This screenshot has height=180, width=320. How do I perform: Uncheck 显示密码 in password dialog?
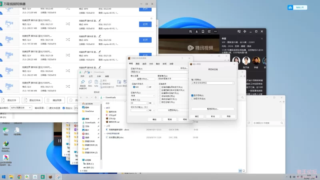coord(192,95)
